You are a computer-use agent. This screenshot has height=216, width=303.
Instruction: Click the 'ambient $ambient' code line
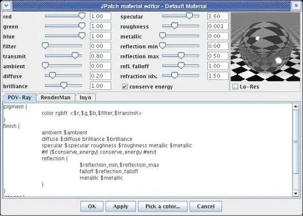click(64, 132)
